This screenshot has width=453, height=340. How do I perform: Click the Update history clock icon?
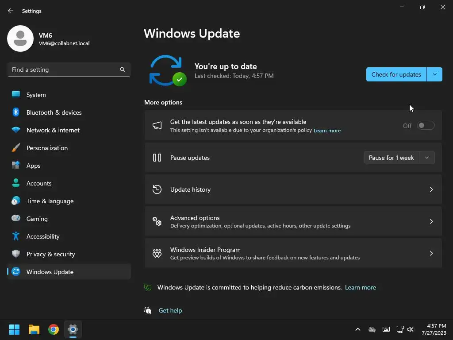[157, 189]
